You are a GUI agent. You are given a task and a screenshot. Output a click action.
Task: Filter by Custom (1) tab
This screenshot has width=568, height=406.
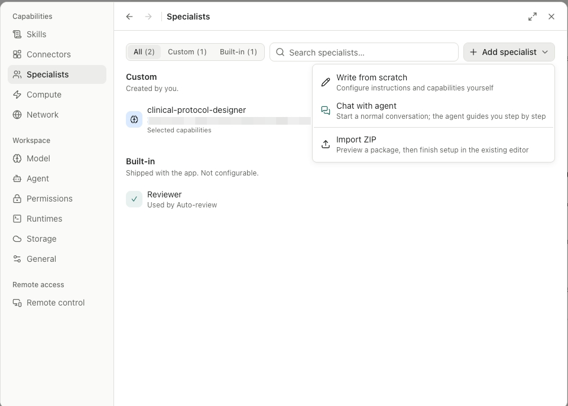click(187, 52)
